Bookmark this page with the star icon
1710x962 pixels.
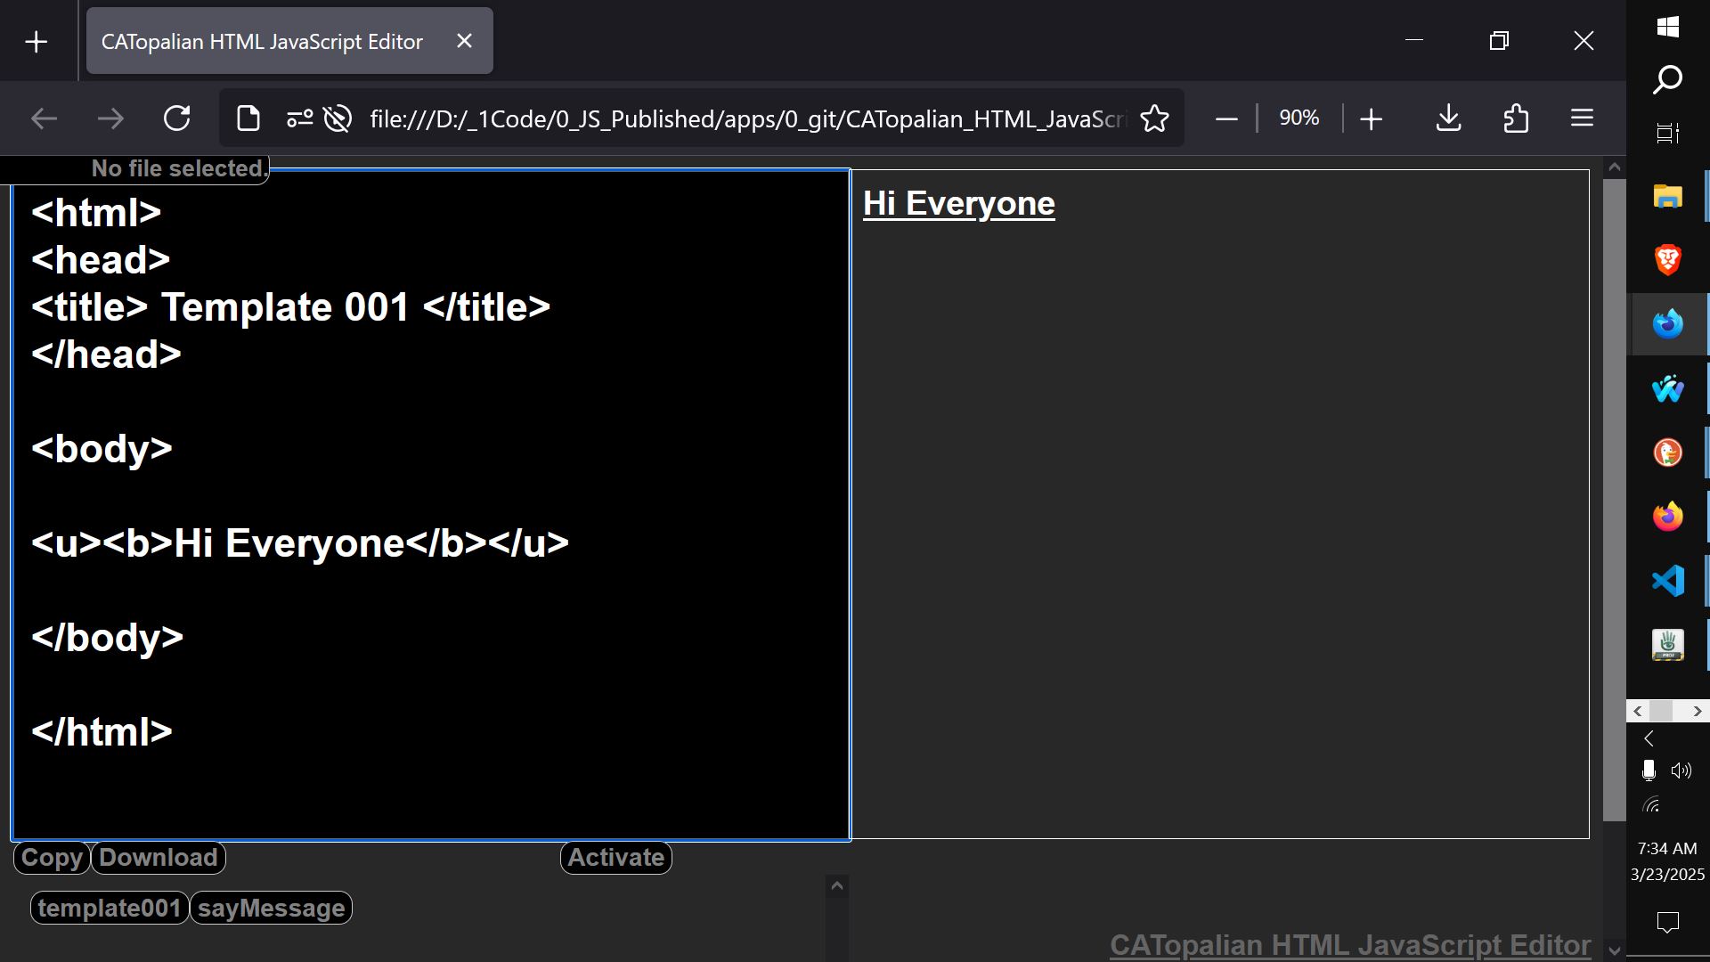click(1154, 118)
